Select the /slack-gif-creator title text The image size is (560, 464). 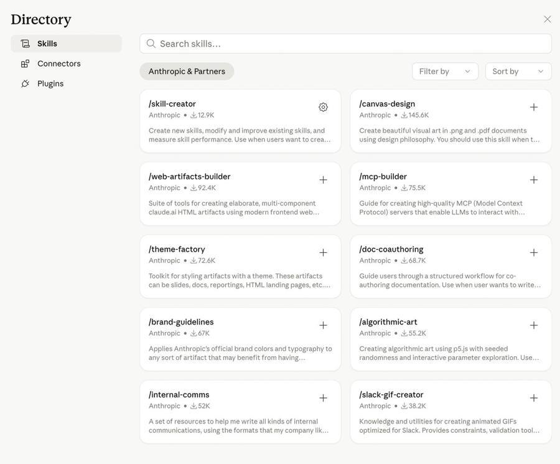(x=391, y=395)
